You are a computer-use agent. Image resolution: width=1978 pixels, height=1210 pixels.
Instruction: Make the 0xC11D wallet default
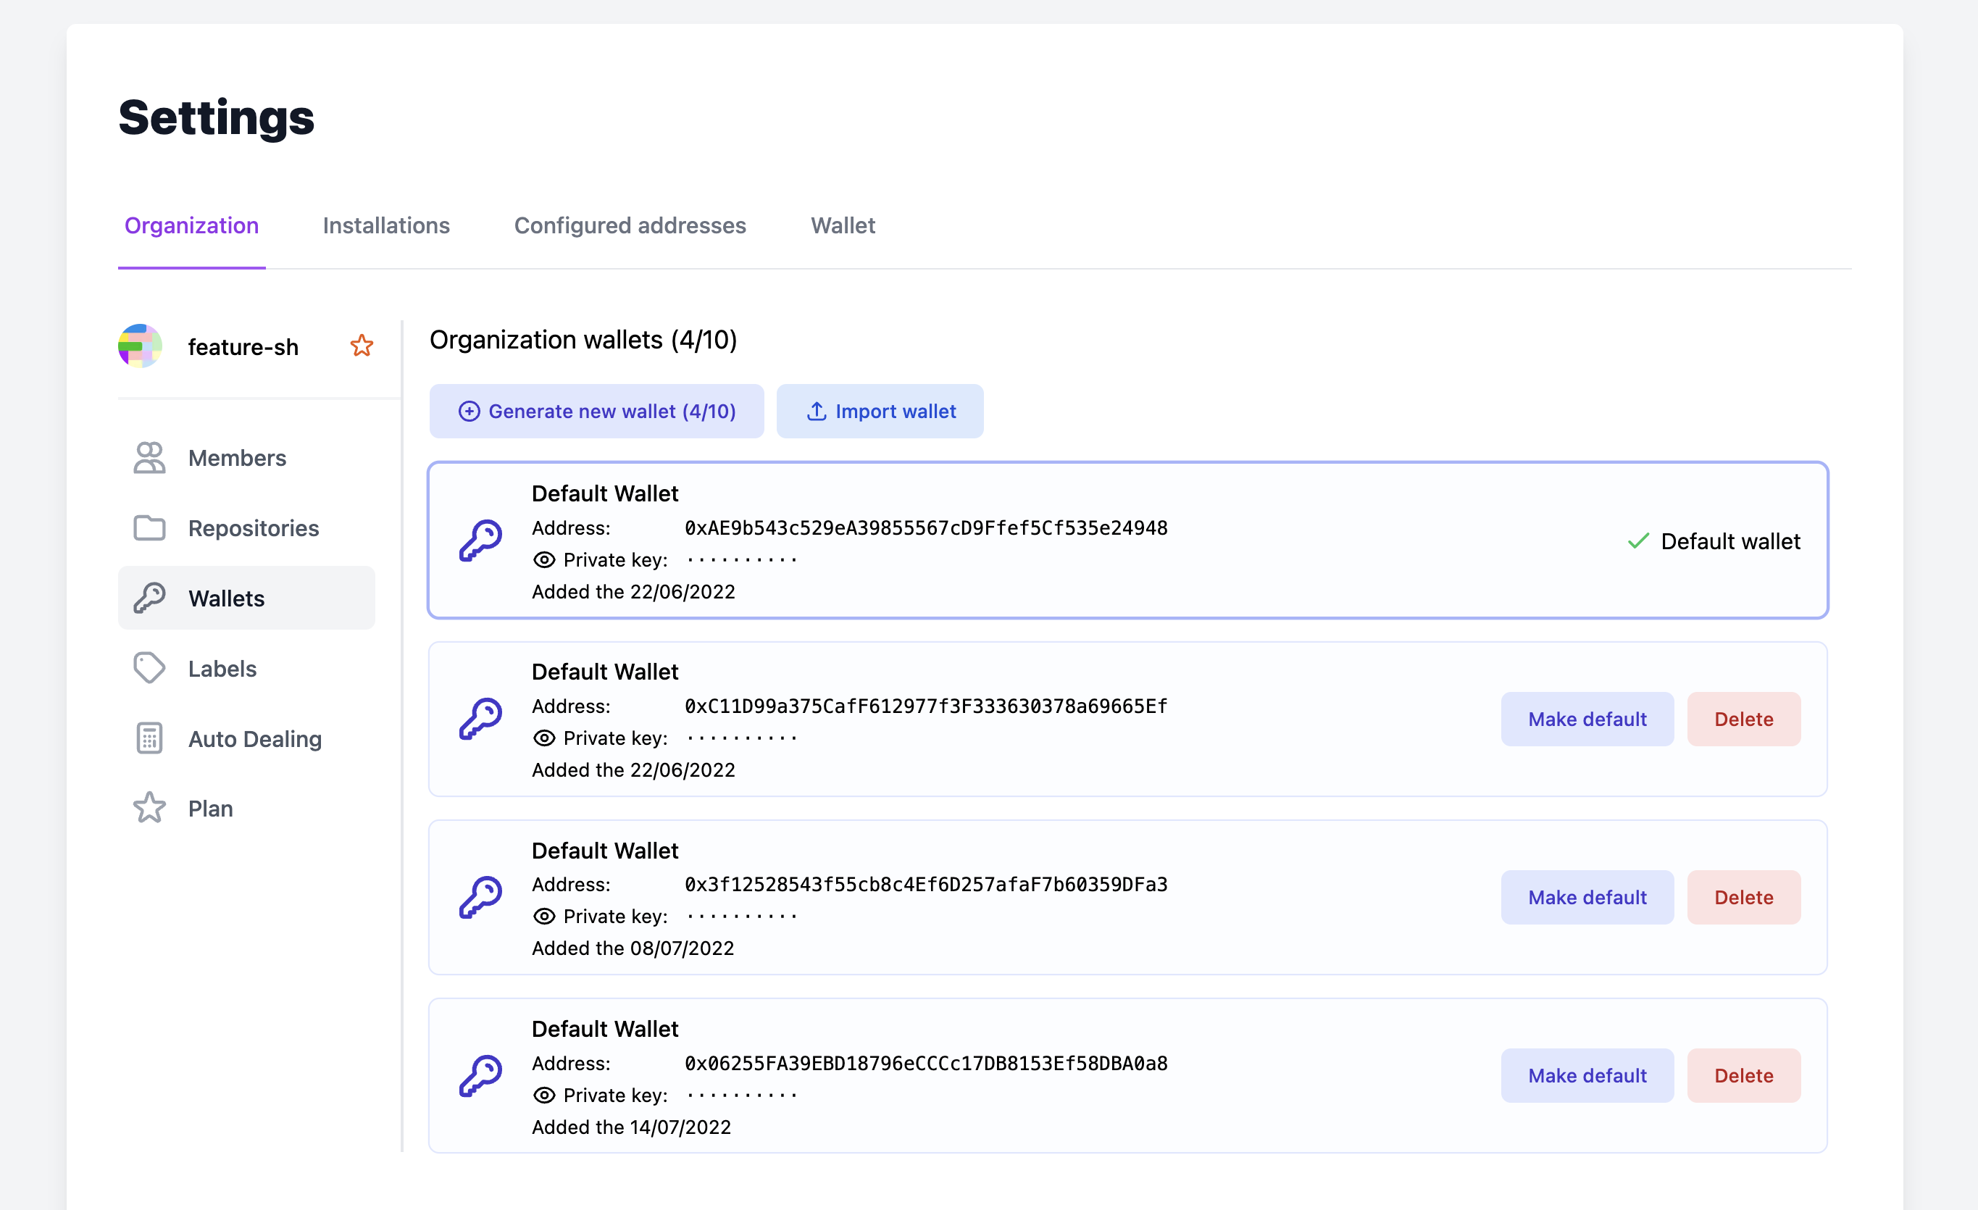tap(1586, 719)
